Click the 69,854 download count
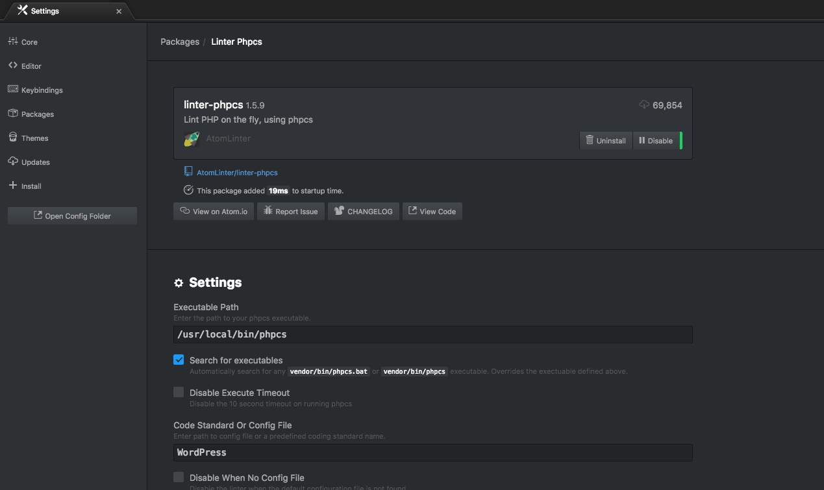Image resolution: width=824 pixels, height=490 pixels. (668, 105)
